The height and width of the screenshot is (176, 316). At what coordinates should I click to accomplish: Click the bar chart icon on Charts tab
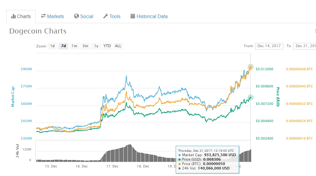tap(13, 16)
